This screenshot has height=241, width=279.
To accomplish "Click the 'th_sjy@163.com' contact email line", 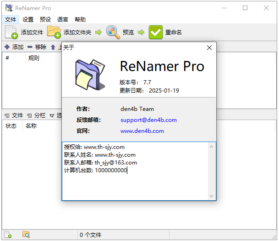I will click(100, 163).
